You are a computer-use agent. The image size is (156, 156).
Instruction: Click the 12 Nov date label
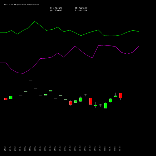click(x=40, y=148)
